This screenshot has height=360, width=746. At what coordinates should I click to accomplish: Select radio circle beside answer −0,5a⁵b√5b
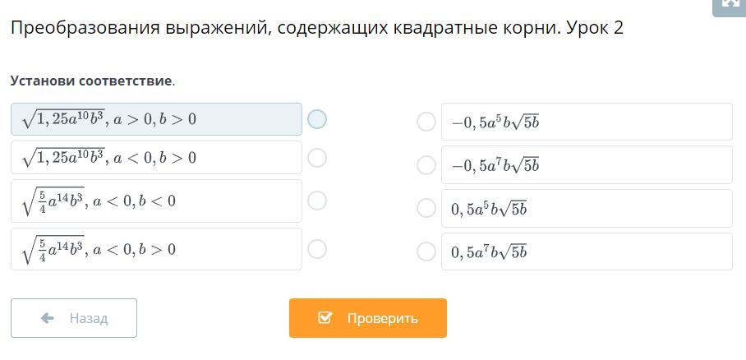(426, 122)
